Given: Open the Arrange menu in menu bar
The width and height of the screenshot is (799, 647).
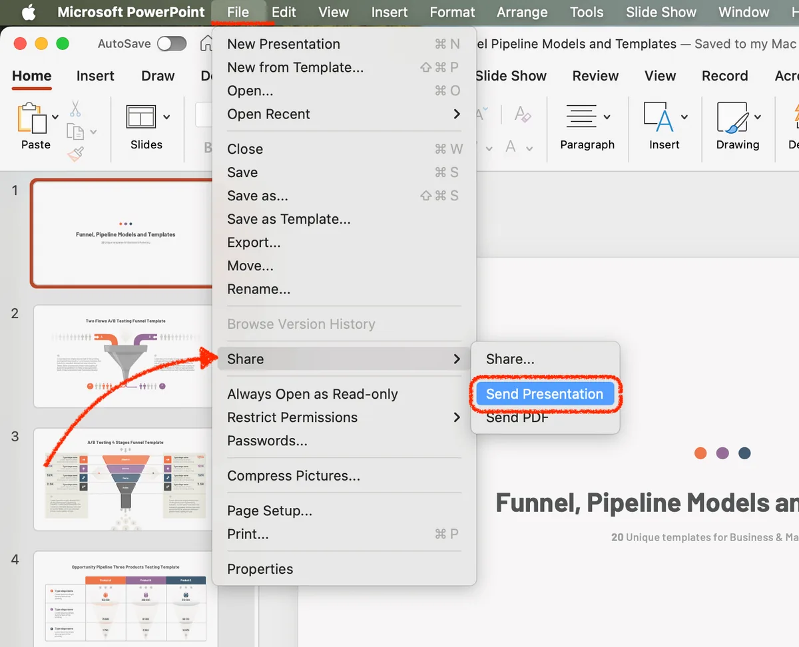Looking at the screenshot, I should pos(523,12).
